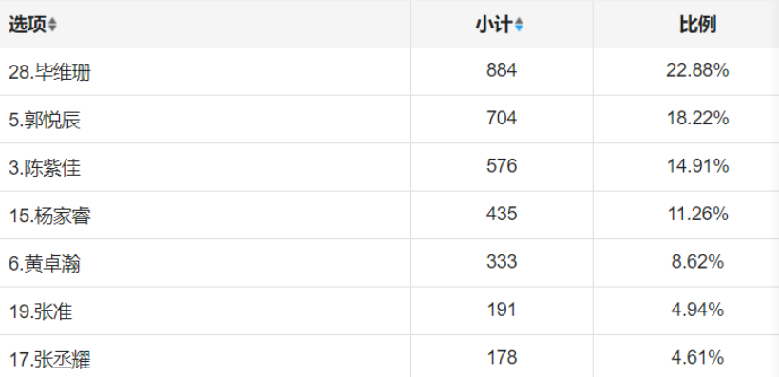Screen dimensions: 779x377
Task: Click the 4.94% percentage cell
Action: coord(697,310)
